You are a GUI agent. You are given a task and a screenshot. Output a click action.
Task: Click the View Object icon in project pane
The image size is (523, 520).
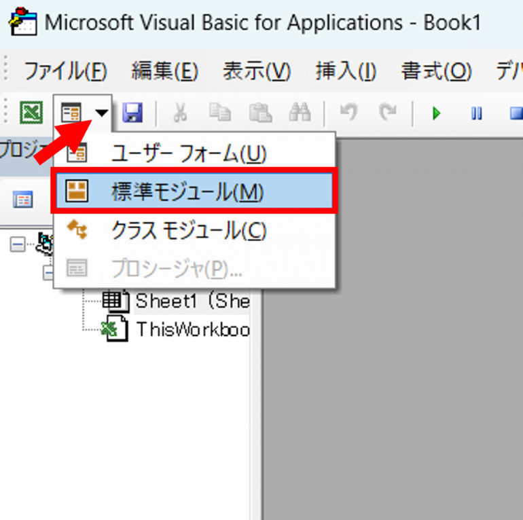point(22,200)
